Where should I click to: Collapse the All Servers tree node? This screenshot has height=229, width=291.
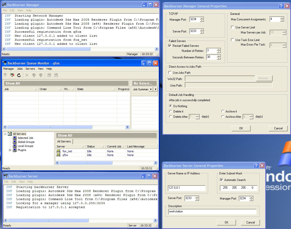click(x=5, y=134)
